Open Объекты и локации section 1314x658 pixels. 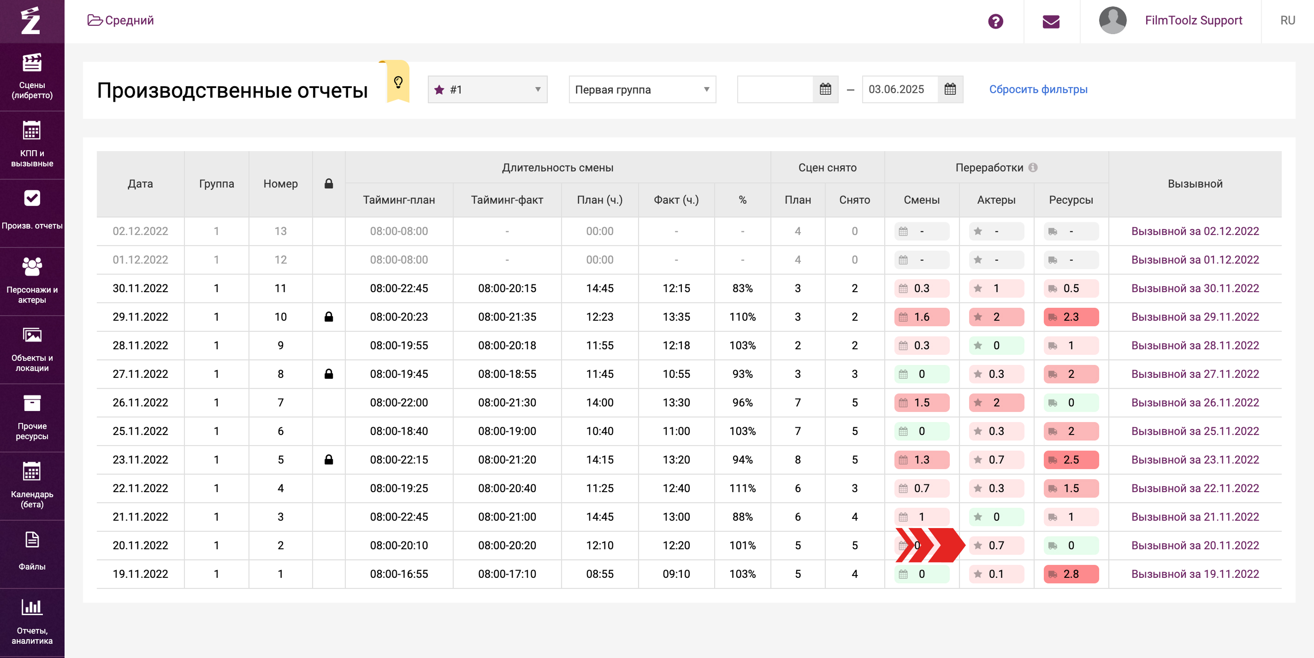[32, 350]
